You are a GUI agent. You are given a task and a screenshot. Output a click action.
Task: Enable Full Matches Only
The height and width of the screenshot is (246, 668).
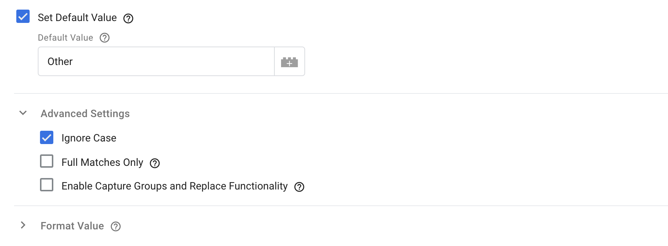pyautogui.click(x=46, y=162)
